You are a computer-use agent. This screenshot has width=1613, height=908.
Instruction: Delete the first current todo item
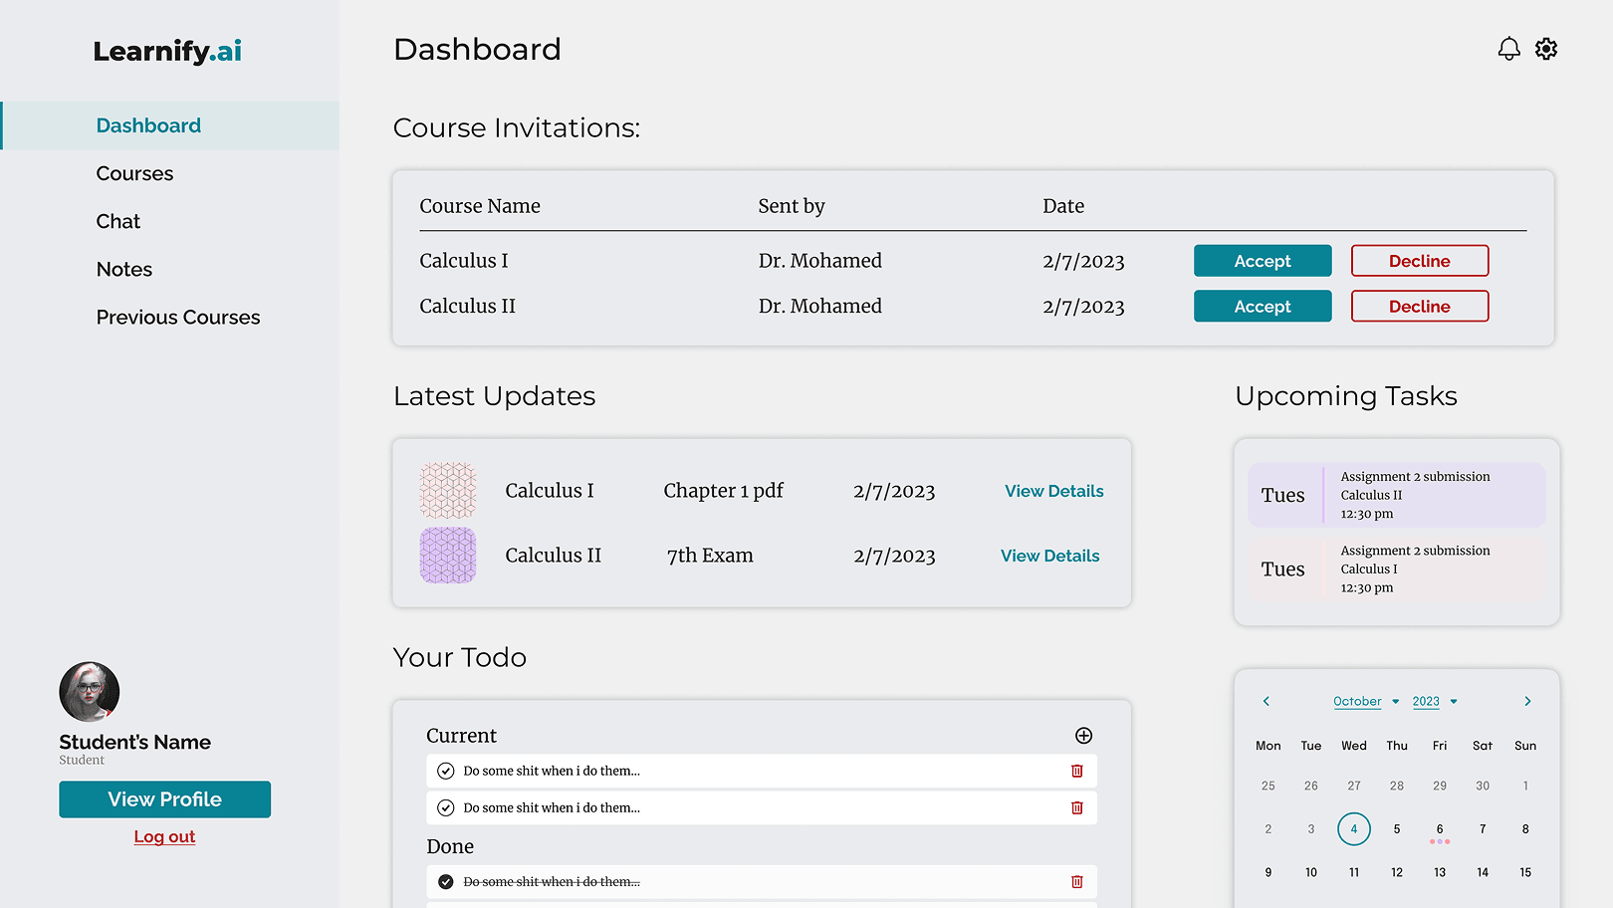tap(1076, 771)
